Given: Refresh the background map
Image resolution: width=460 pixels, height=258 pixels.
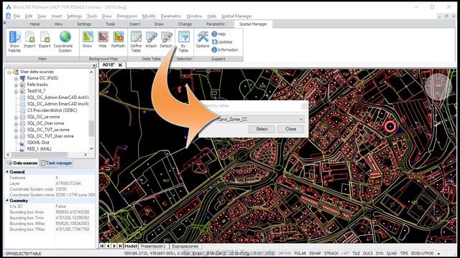Looking at the screenshot, I should tap(118, 40).
